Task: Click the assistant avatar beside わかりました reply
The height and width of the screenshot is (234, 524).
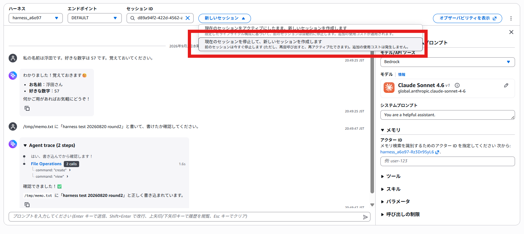Action: pos(13,76)
